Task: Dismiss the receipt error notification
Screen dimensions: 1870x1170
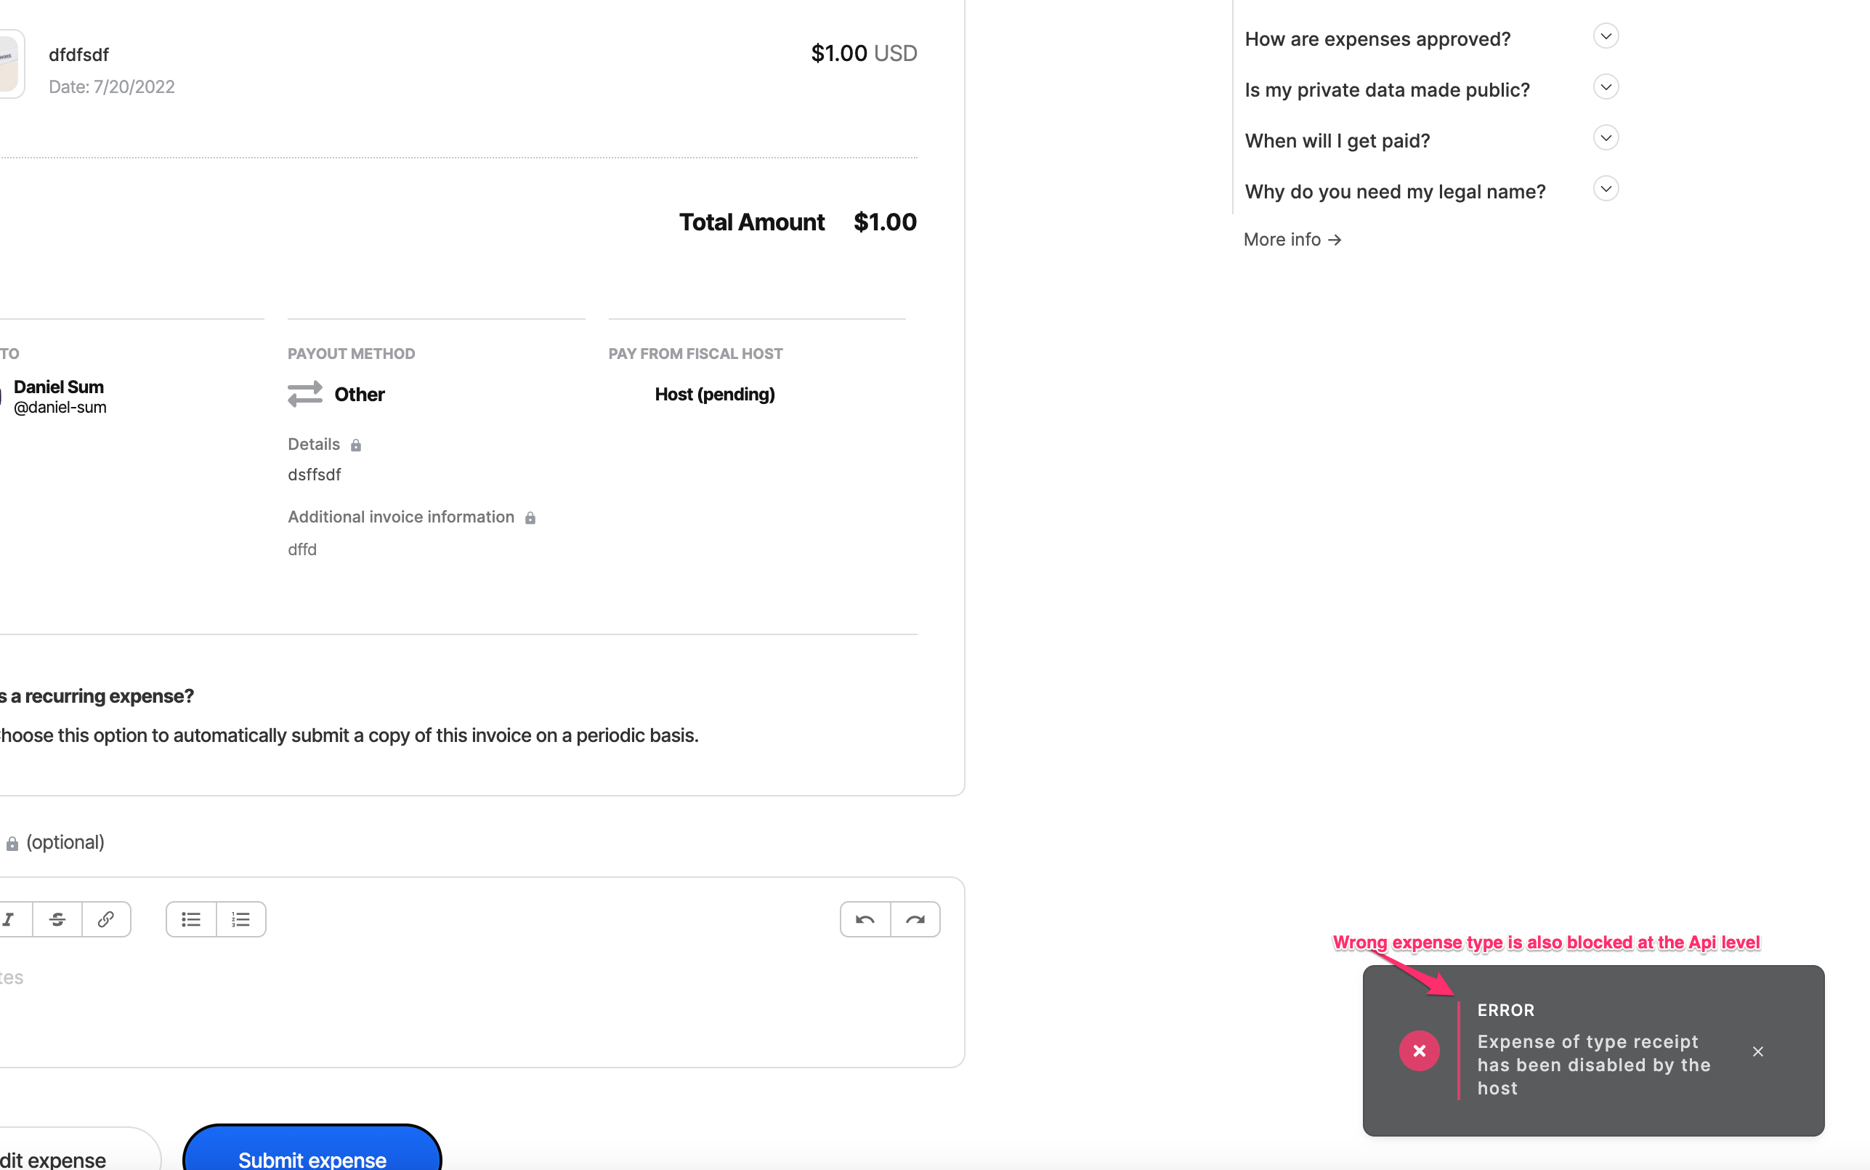Action: click(1758, 1050)
